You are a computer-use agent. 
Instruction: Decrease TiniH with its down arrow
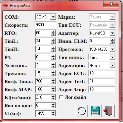pos(53,51)
